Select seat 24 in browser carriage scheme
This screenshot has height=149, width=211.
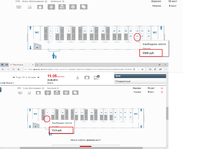(101, 112)
